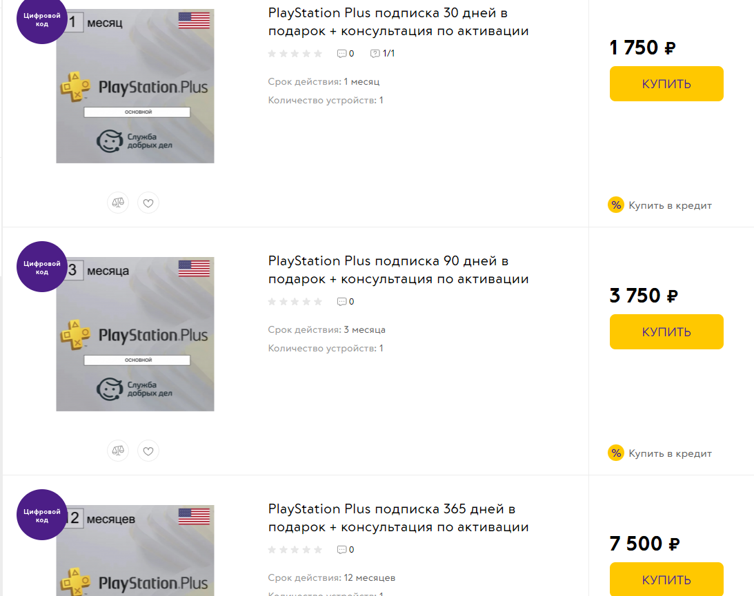Choose credit purchase for 3 750 ₽ item
This screenshot has height=596, width=754.
coord(669,453)
